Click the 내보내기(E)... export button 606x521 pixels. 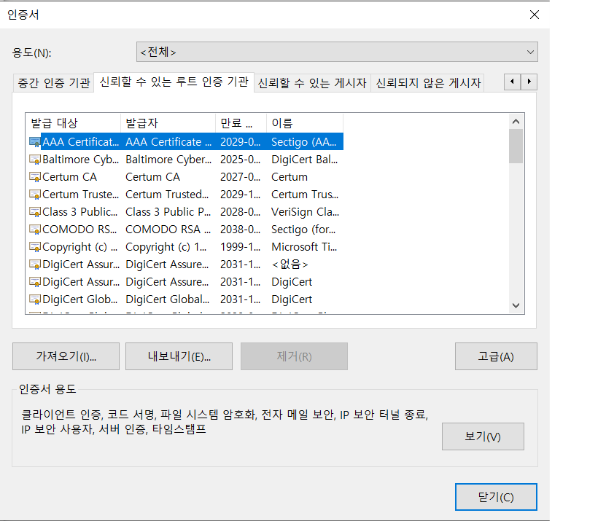coord(179,356)
